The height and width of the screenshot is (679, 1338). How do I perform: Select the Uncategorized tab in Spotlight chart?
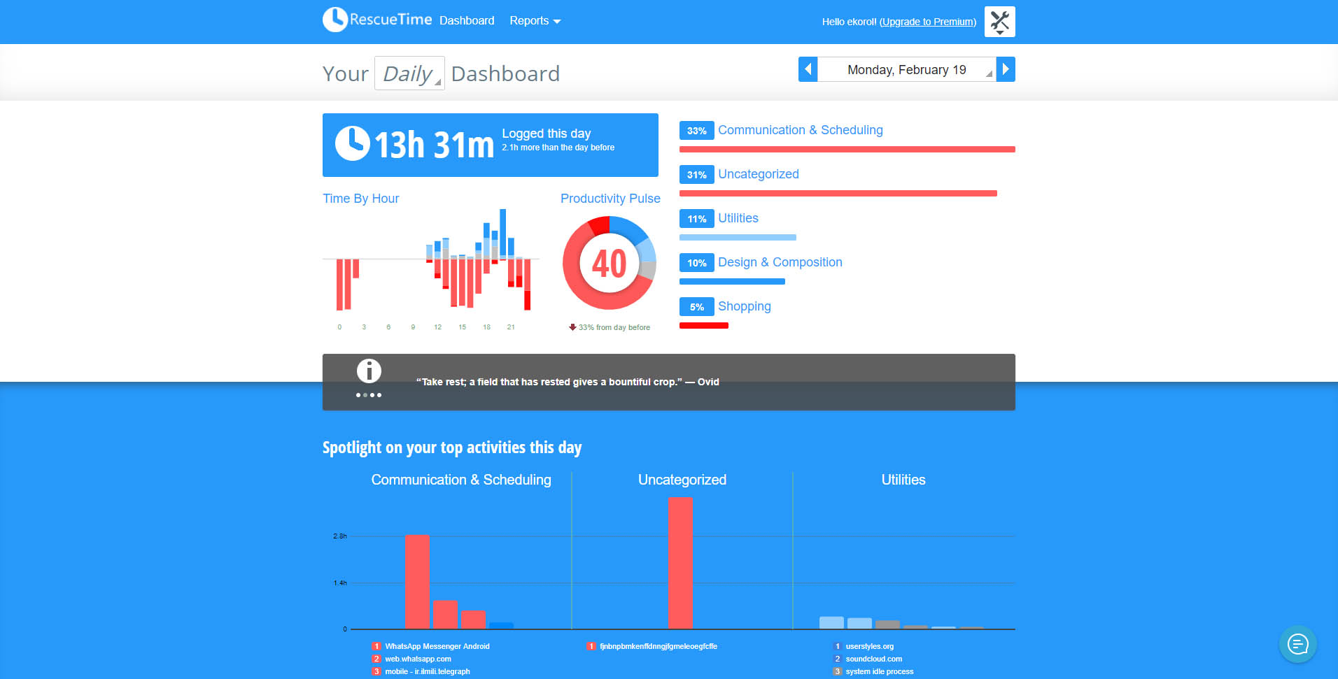coord(682,480)
